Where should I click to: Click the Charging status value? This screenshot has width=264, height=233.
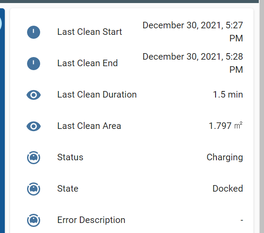tap(225, 157)
